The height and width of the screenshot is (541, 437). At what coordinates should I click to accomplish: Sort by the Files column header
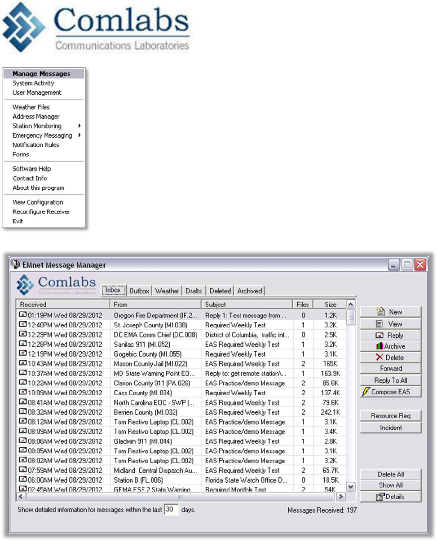303,304
